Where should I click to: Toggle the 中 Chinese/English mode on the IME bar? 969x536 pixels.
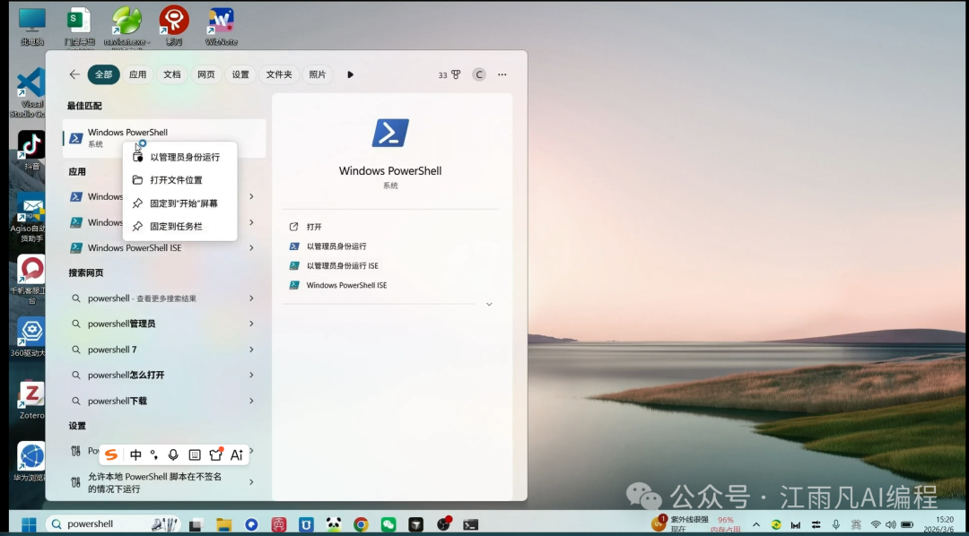pyautogui.click(x=136, y=455)
